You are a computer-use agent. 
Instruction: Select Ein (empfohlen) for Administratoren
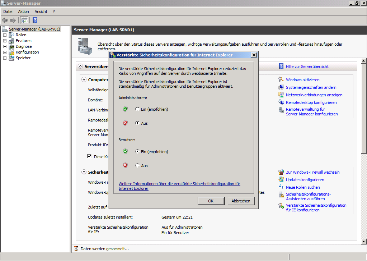pos(137,109)
